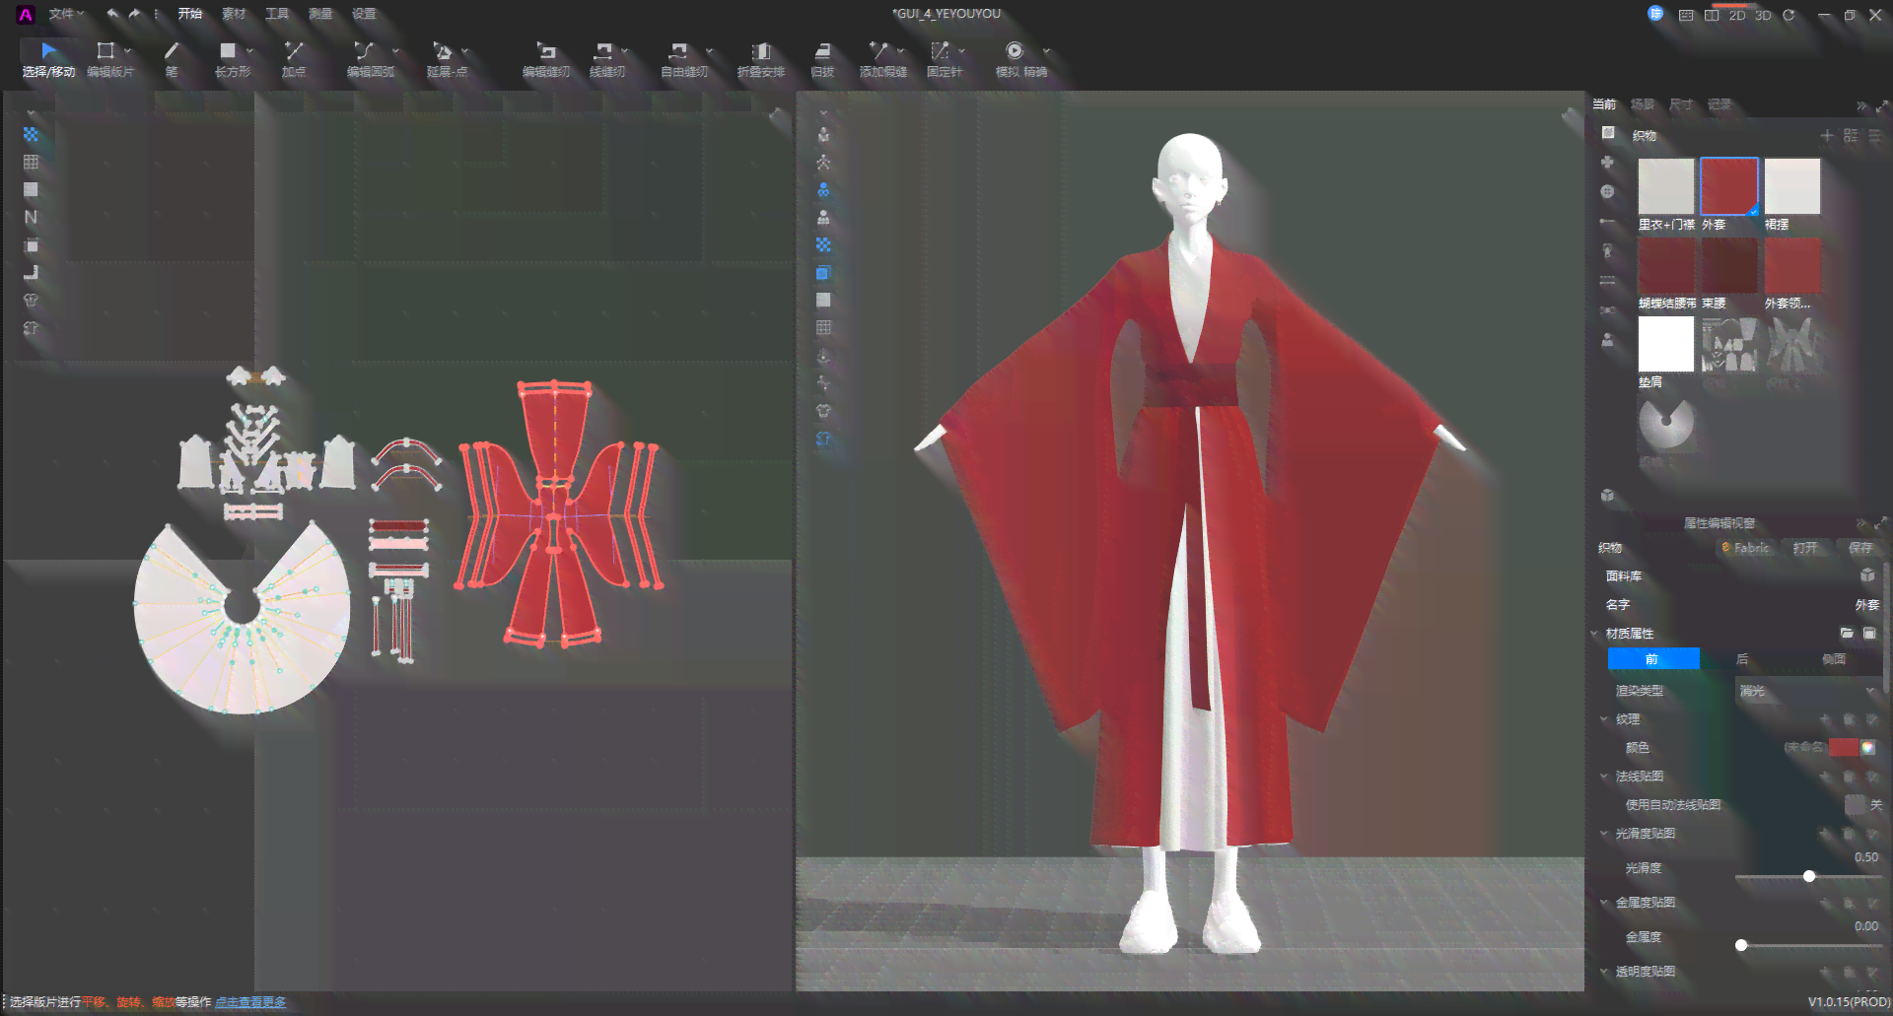Open dropdown arrow beside 模拟 simulate

[1046, 51]
